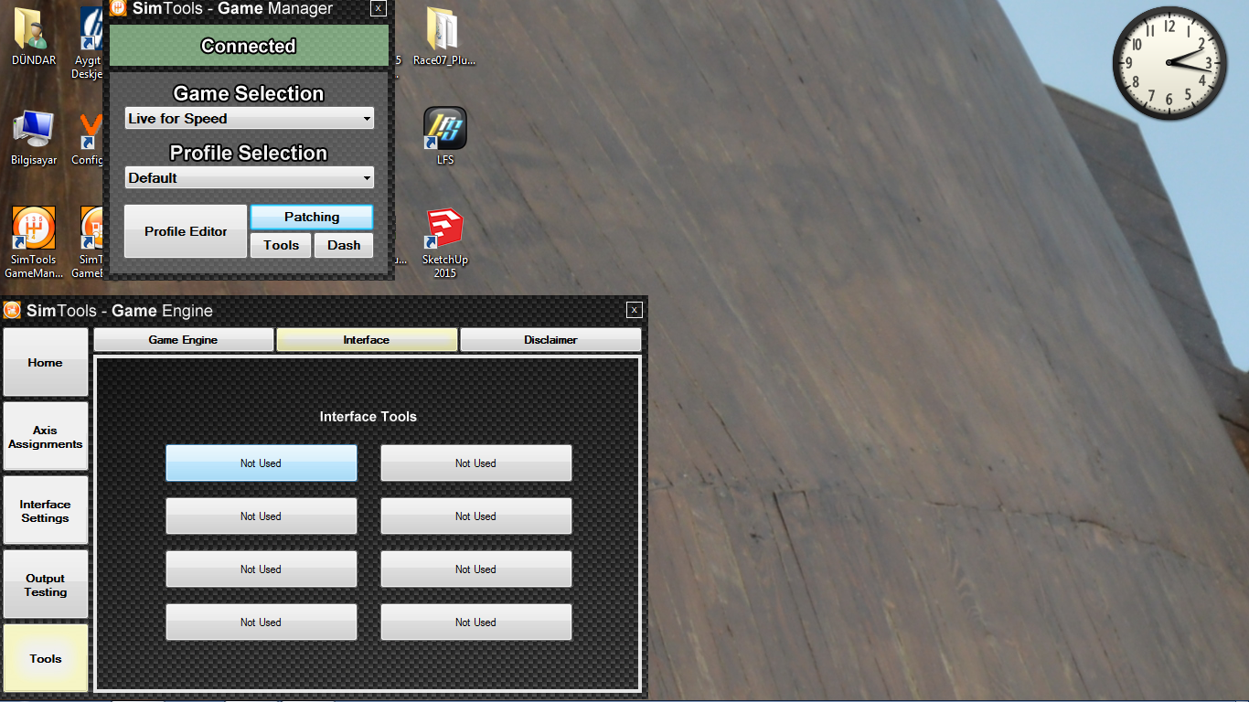1249x702 pixels.
Task: Click the green Connected status banner
Action: pyautogui.click(x=249, y=46)
